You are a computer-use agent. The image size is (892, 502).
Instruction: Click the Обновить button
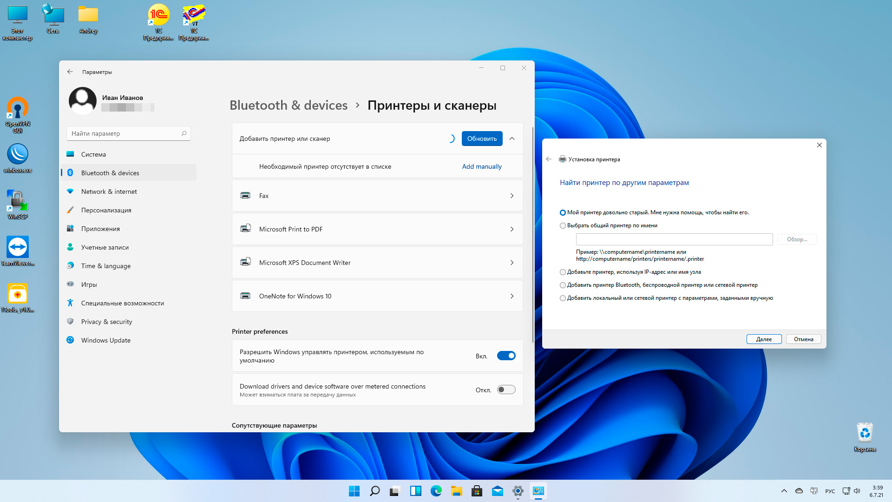[x=482, y=139]
